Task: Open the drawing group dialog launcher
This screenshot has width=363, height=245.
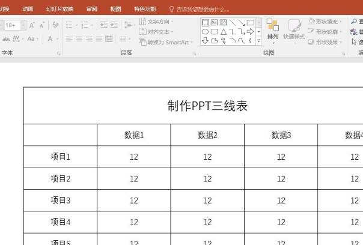Action: pyautogui.click(x=343, y=53)
